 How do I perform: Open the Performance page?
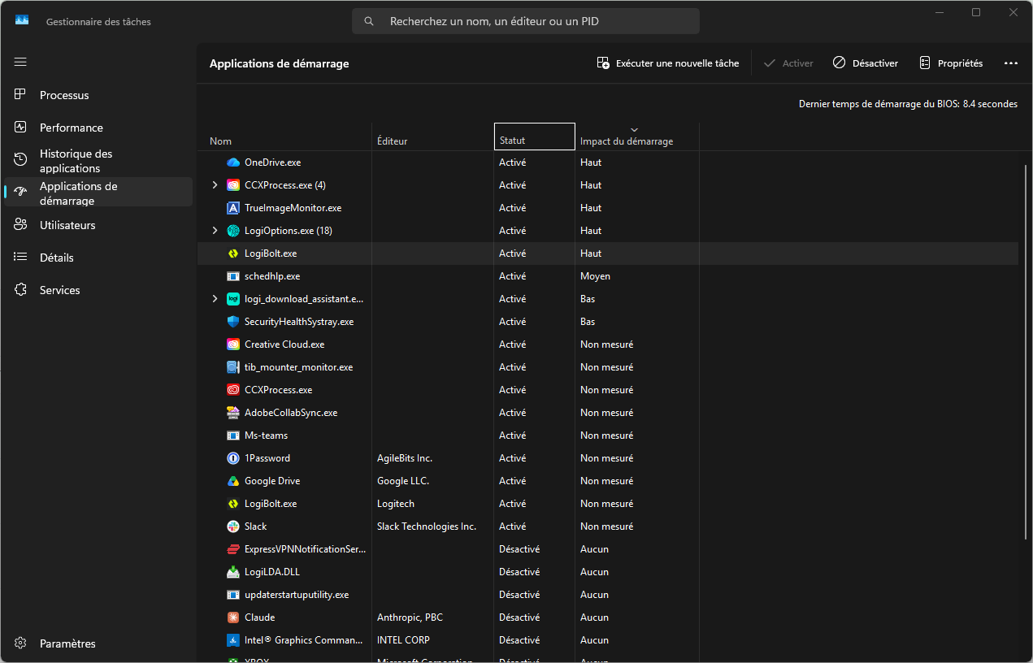(x=98, y=128)
